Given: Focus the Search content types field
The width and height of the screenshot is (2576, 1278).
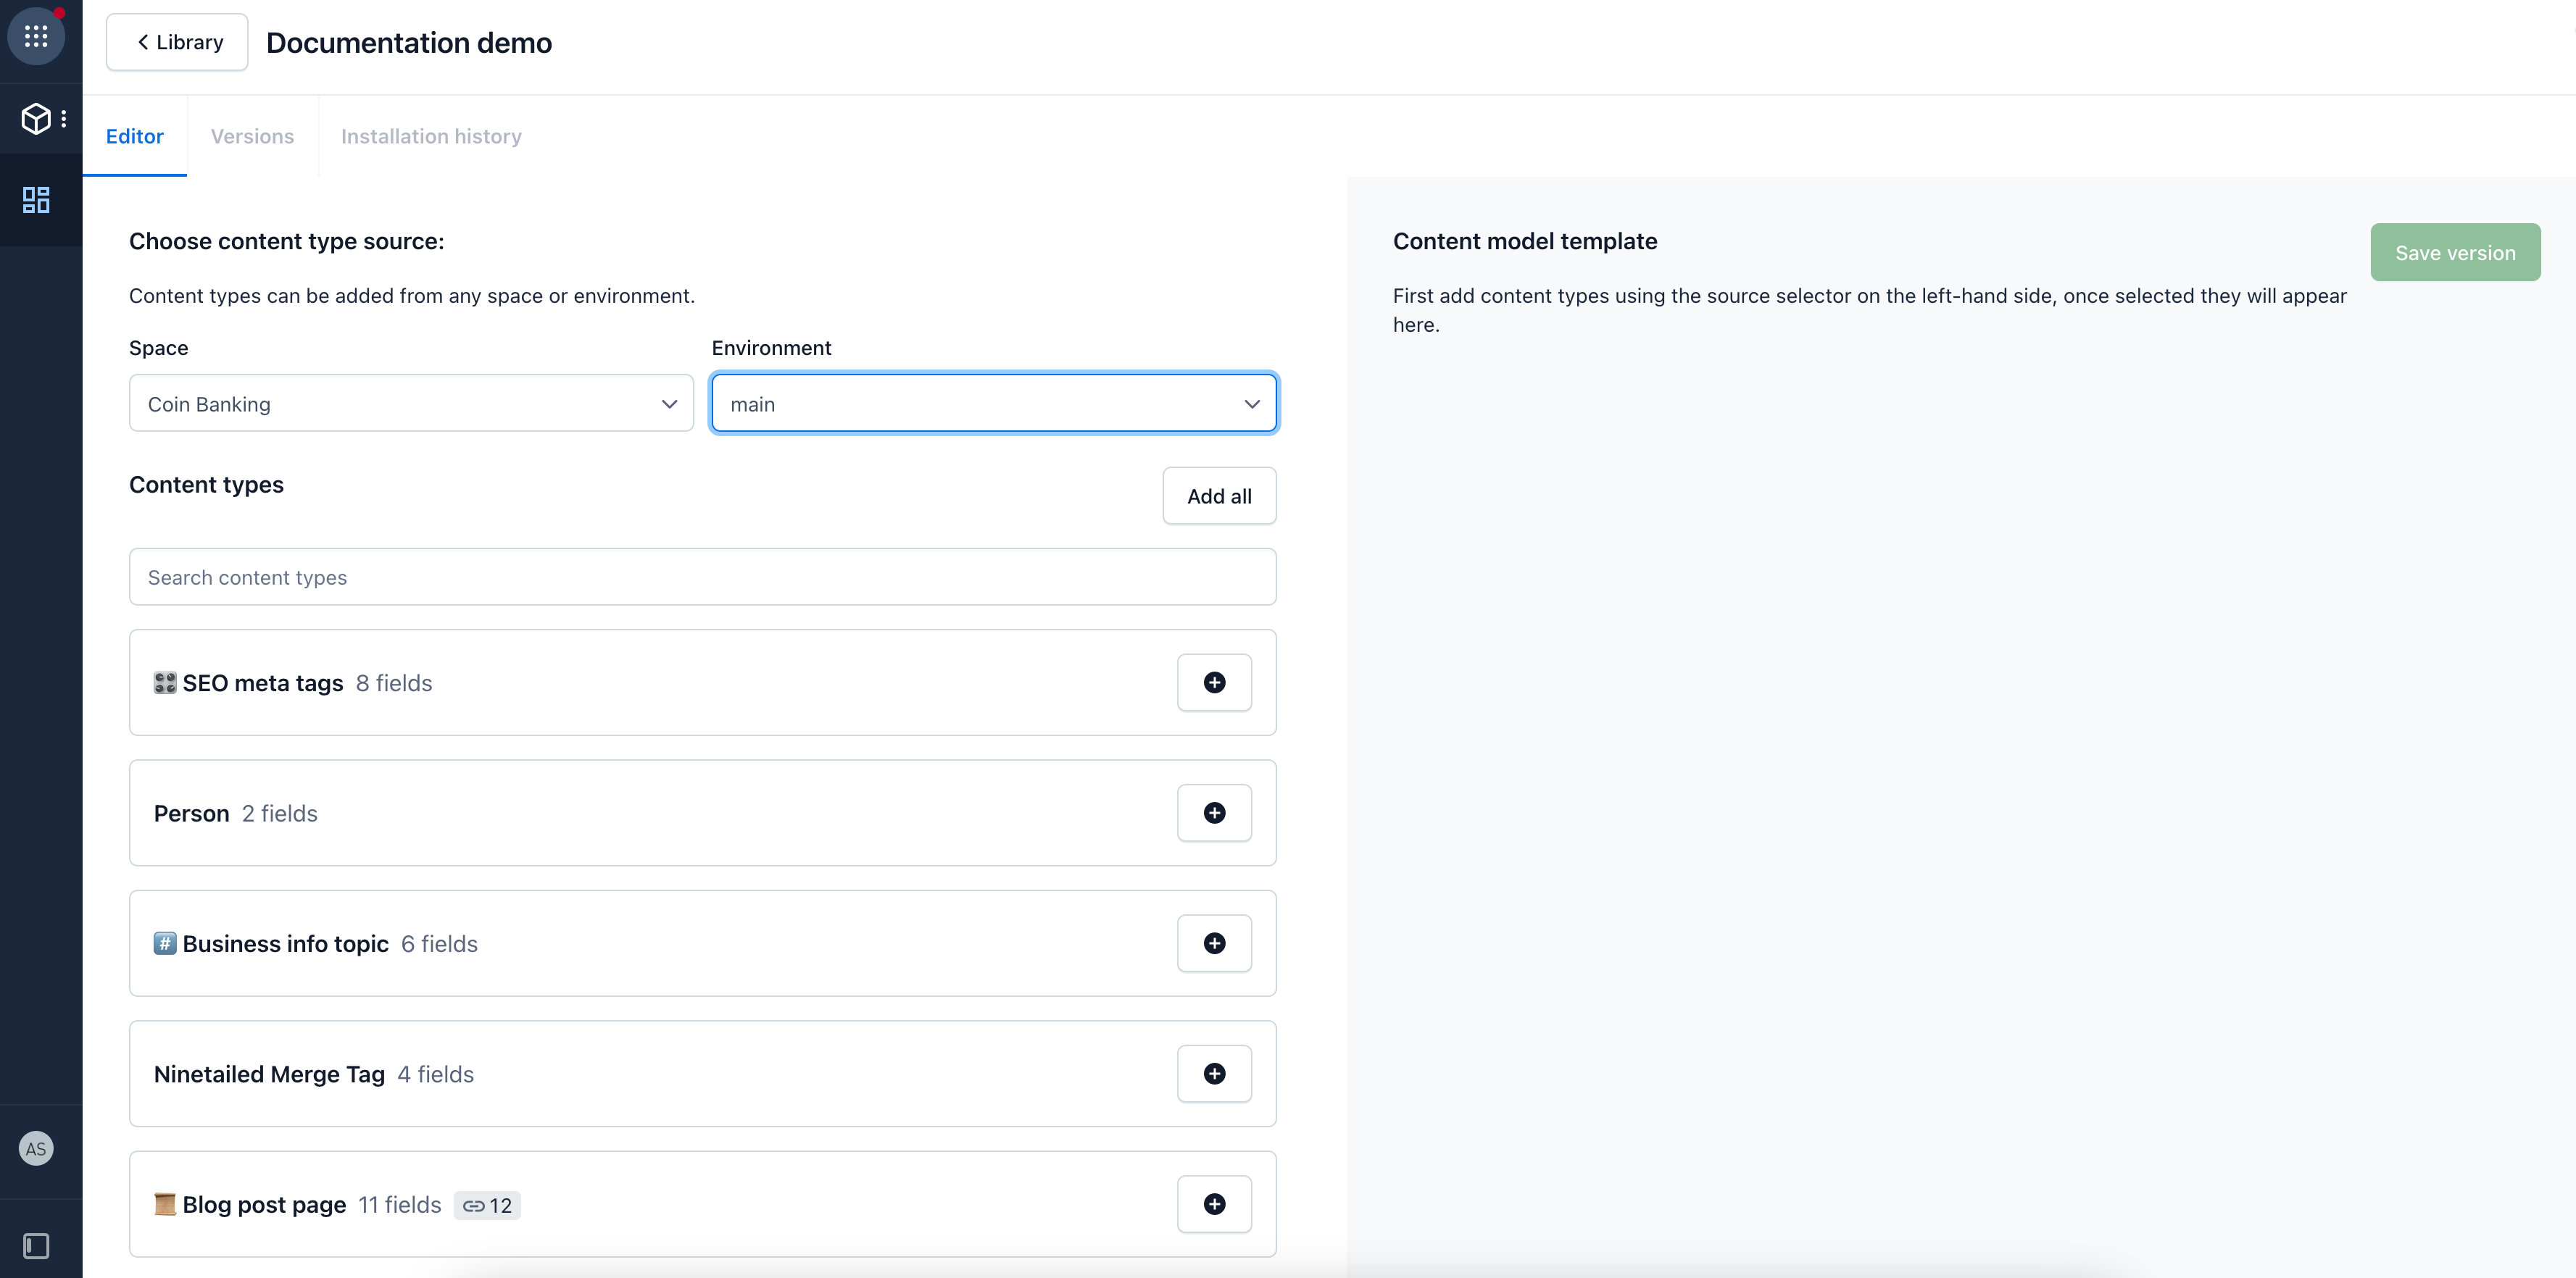Looking at the screenshot, I should 703,577.
